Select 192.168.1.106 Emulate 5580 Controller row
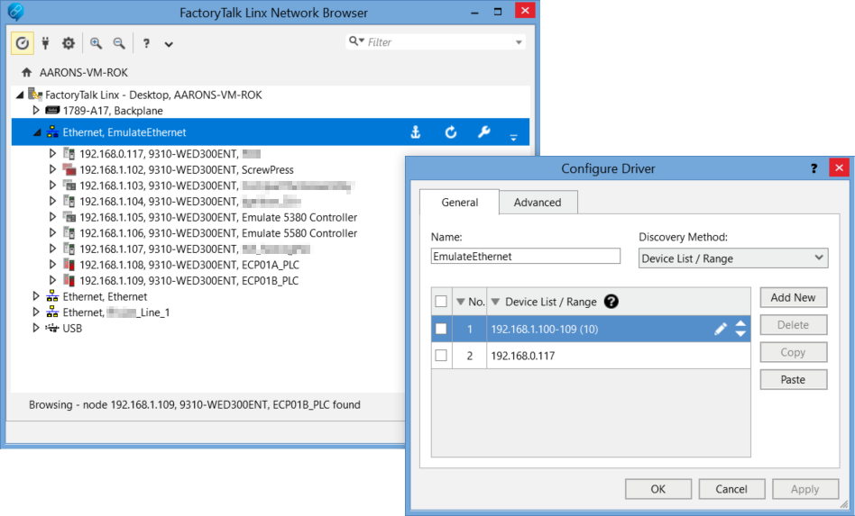Screen dimensions: 855x516 pos(218,233)
